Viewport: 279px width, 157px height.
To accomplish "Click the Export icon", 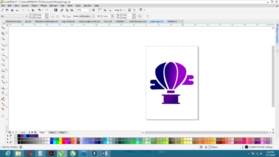I will 67,10.
